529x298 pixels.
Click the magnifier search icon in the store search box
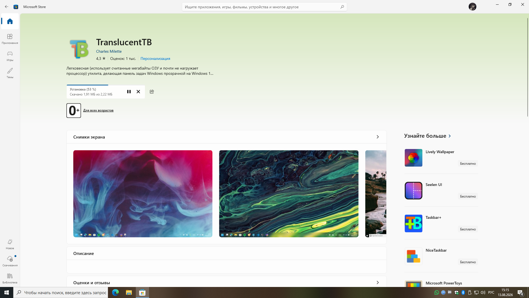342,7
